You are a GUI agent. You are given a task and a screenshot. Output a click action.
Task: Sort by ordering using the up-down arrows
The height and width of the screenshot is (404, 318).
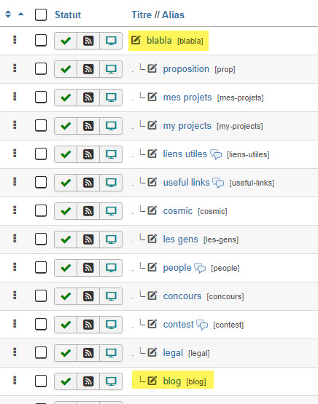8,14
